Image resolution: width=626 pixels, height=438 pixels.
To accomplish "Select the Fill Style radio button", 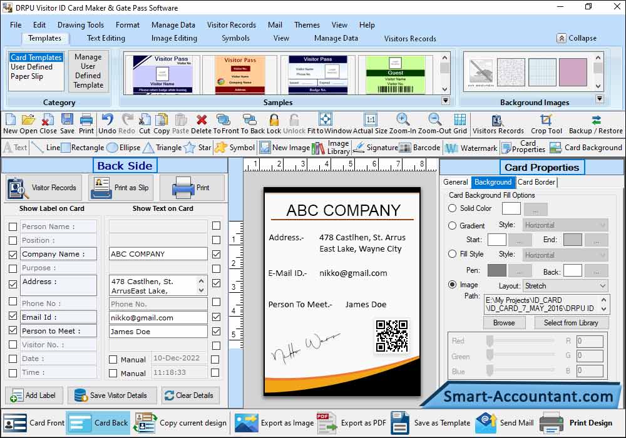I will tap(453, 253).
